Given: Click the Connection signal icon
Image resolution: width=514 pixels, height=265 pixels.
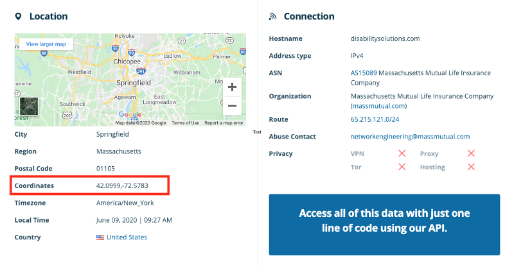Looking at the screenshot, I should click(272, 17).
